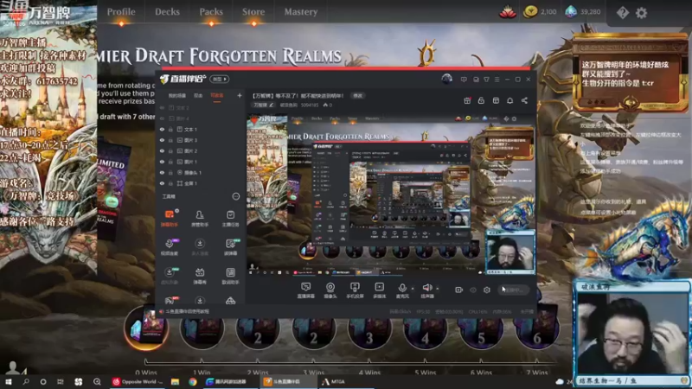
Task: Add a screen capture source (直播屏幕)
Action: (x=305, y=290)
